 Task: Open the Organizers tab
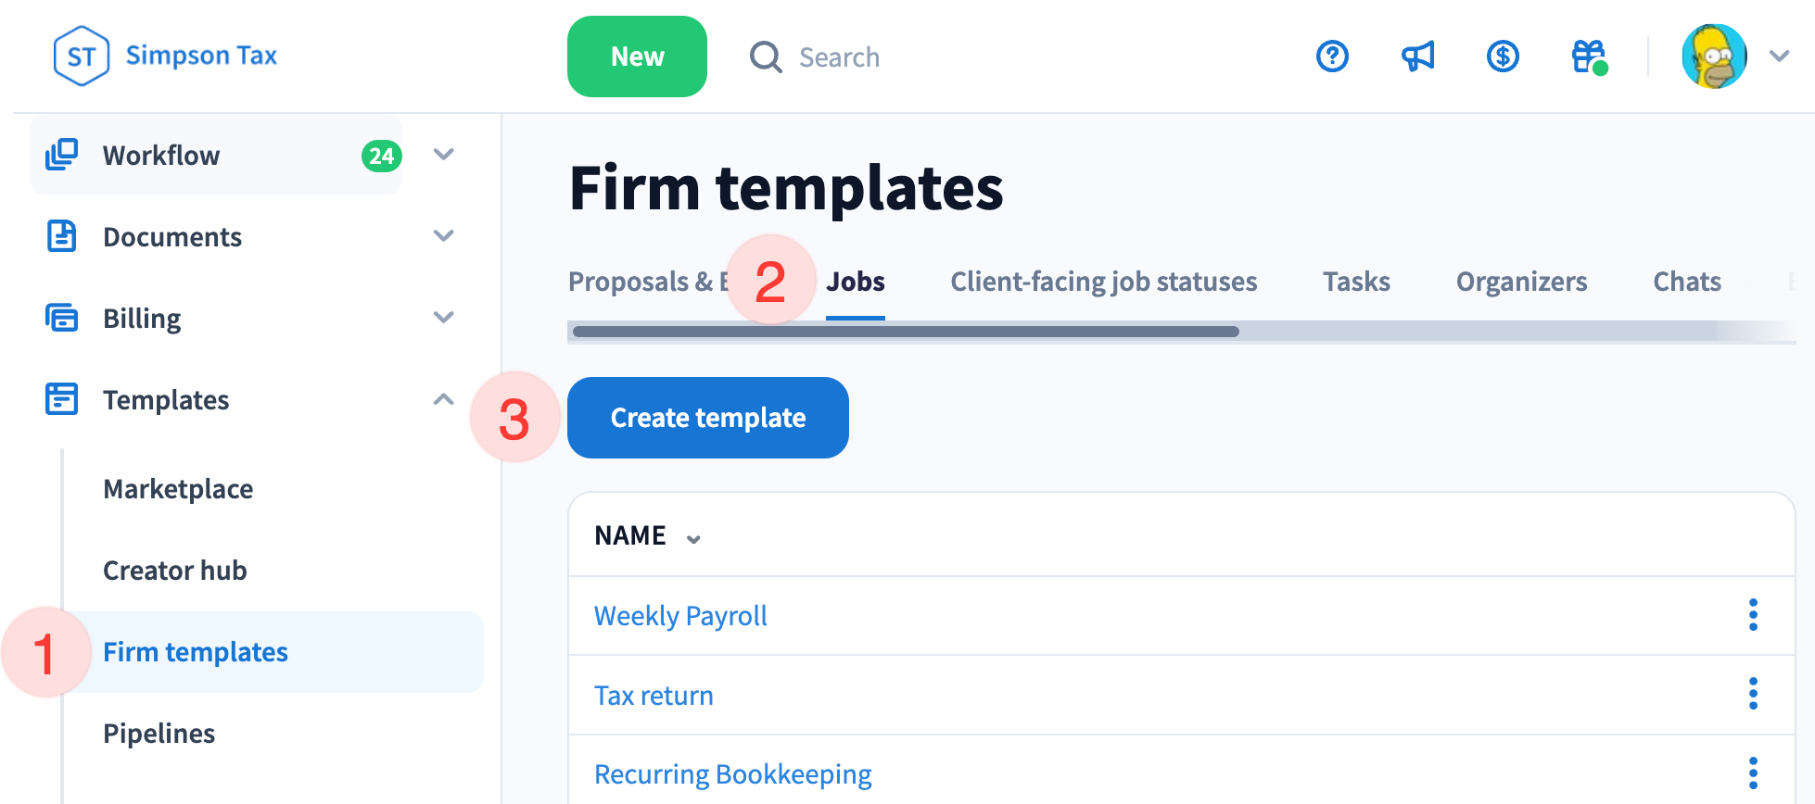(1521, 282)
